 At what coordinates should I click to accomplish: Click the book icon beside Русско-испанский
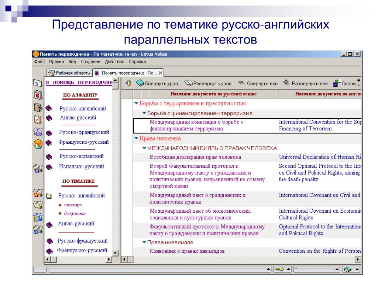pos(49,157)
